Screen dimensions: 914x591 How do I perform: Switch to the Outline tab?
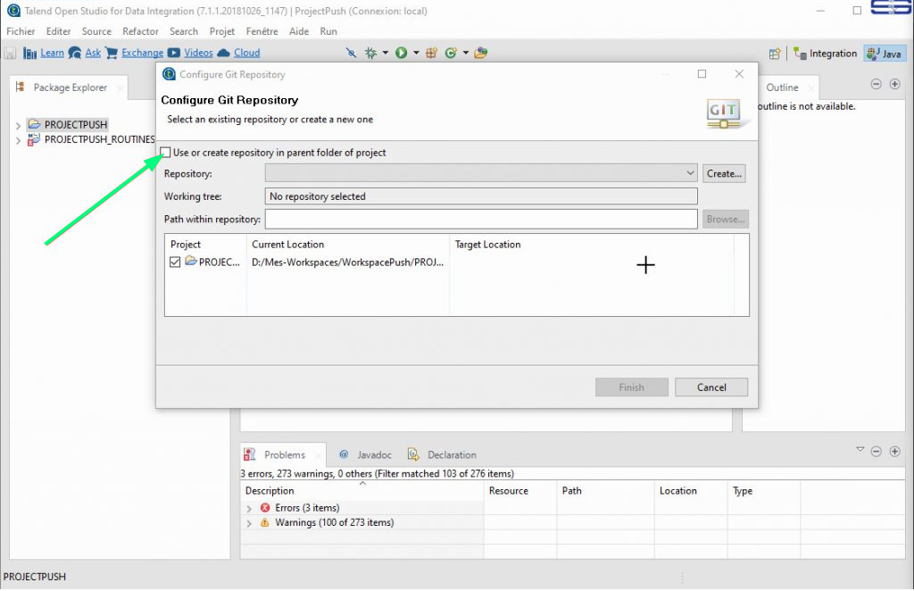(782, 87)
